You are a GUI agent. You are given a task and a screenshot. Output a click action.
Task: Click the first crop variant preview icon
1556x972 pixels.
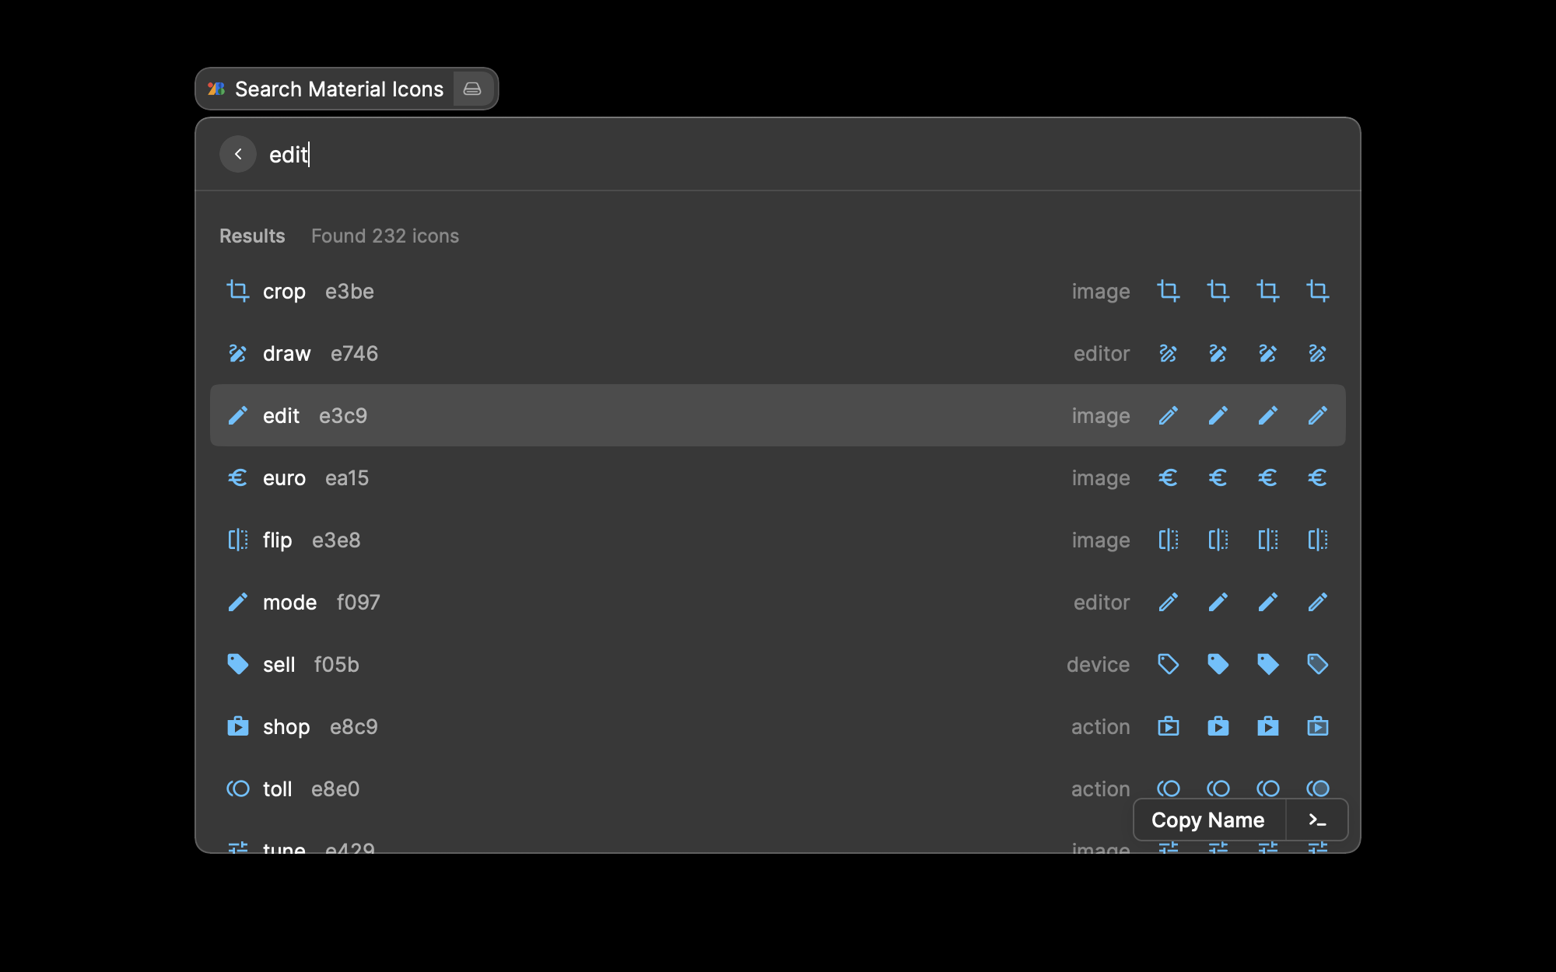pyautogui.click(x=1168, y=292)
